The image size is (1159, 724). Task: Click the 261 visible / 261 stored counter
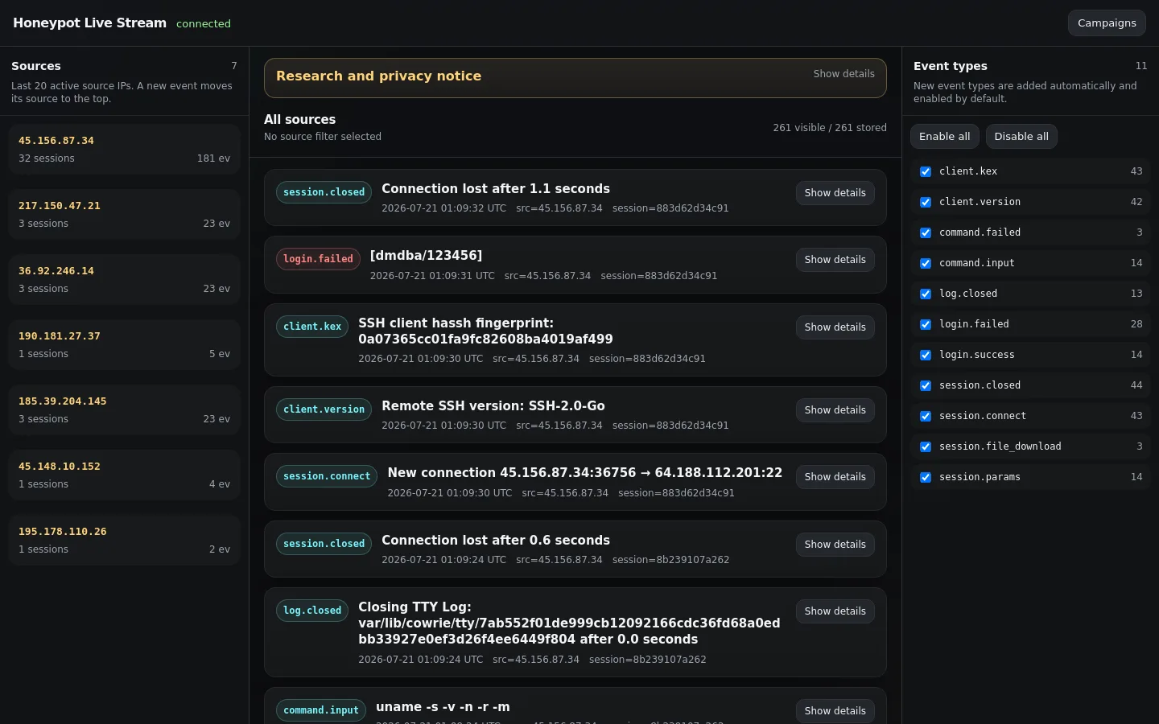coord(830,128)
